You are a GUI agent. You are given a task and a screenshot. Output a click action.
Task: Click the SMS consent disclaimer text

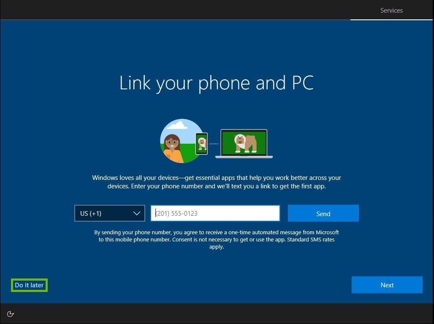(x=217, y=239)
